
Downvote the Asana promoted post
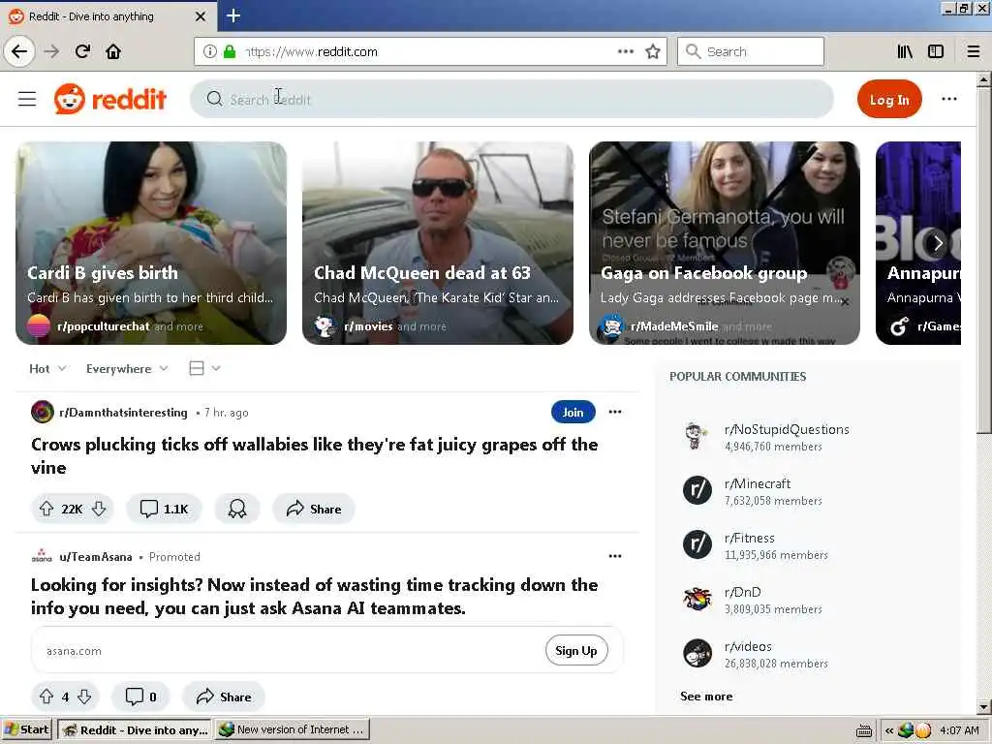point(84,697)
